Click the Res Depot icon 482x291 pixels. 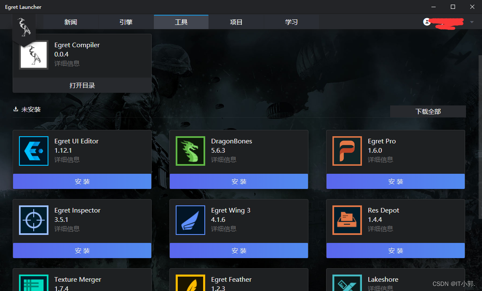click(347, 220)
